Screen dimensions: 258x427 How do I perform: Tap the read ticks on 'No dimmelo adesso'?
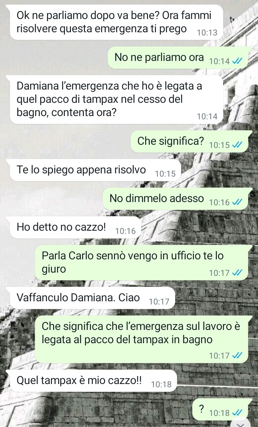237,202
